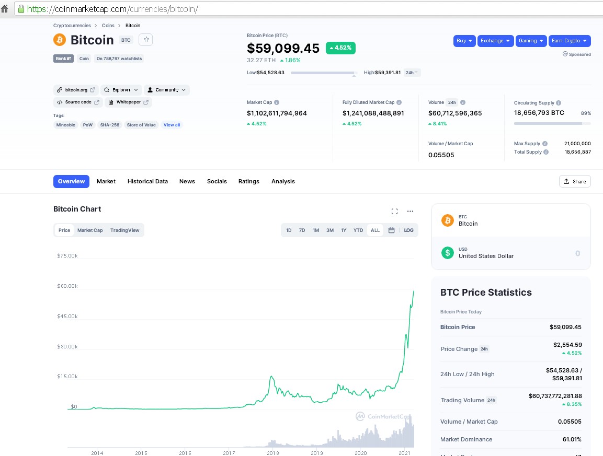Click the Mineable tag
The width and height of the screenshot is (603, 456).
66,125
